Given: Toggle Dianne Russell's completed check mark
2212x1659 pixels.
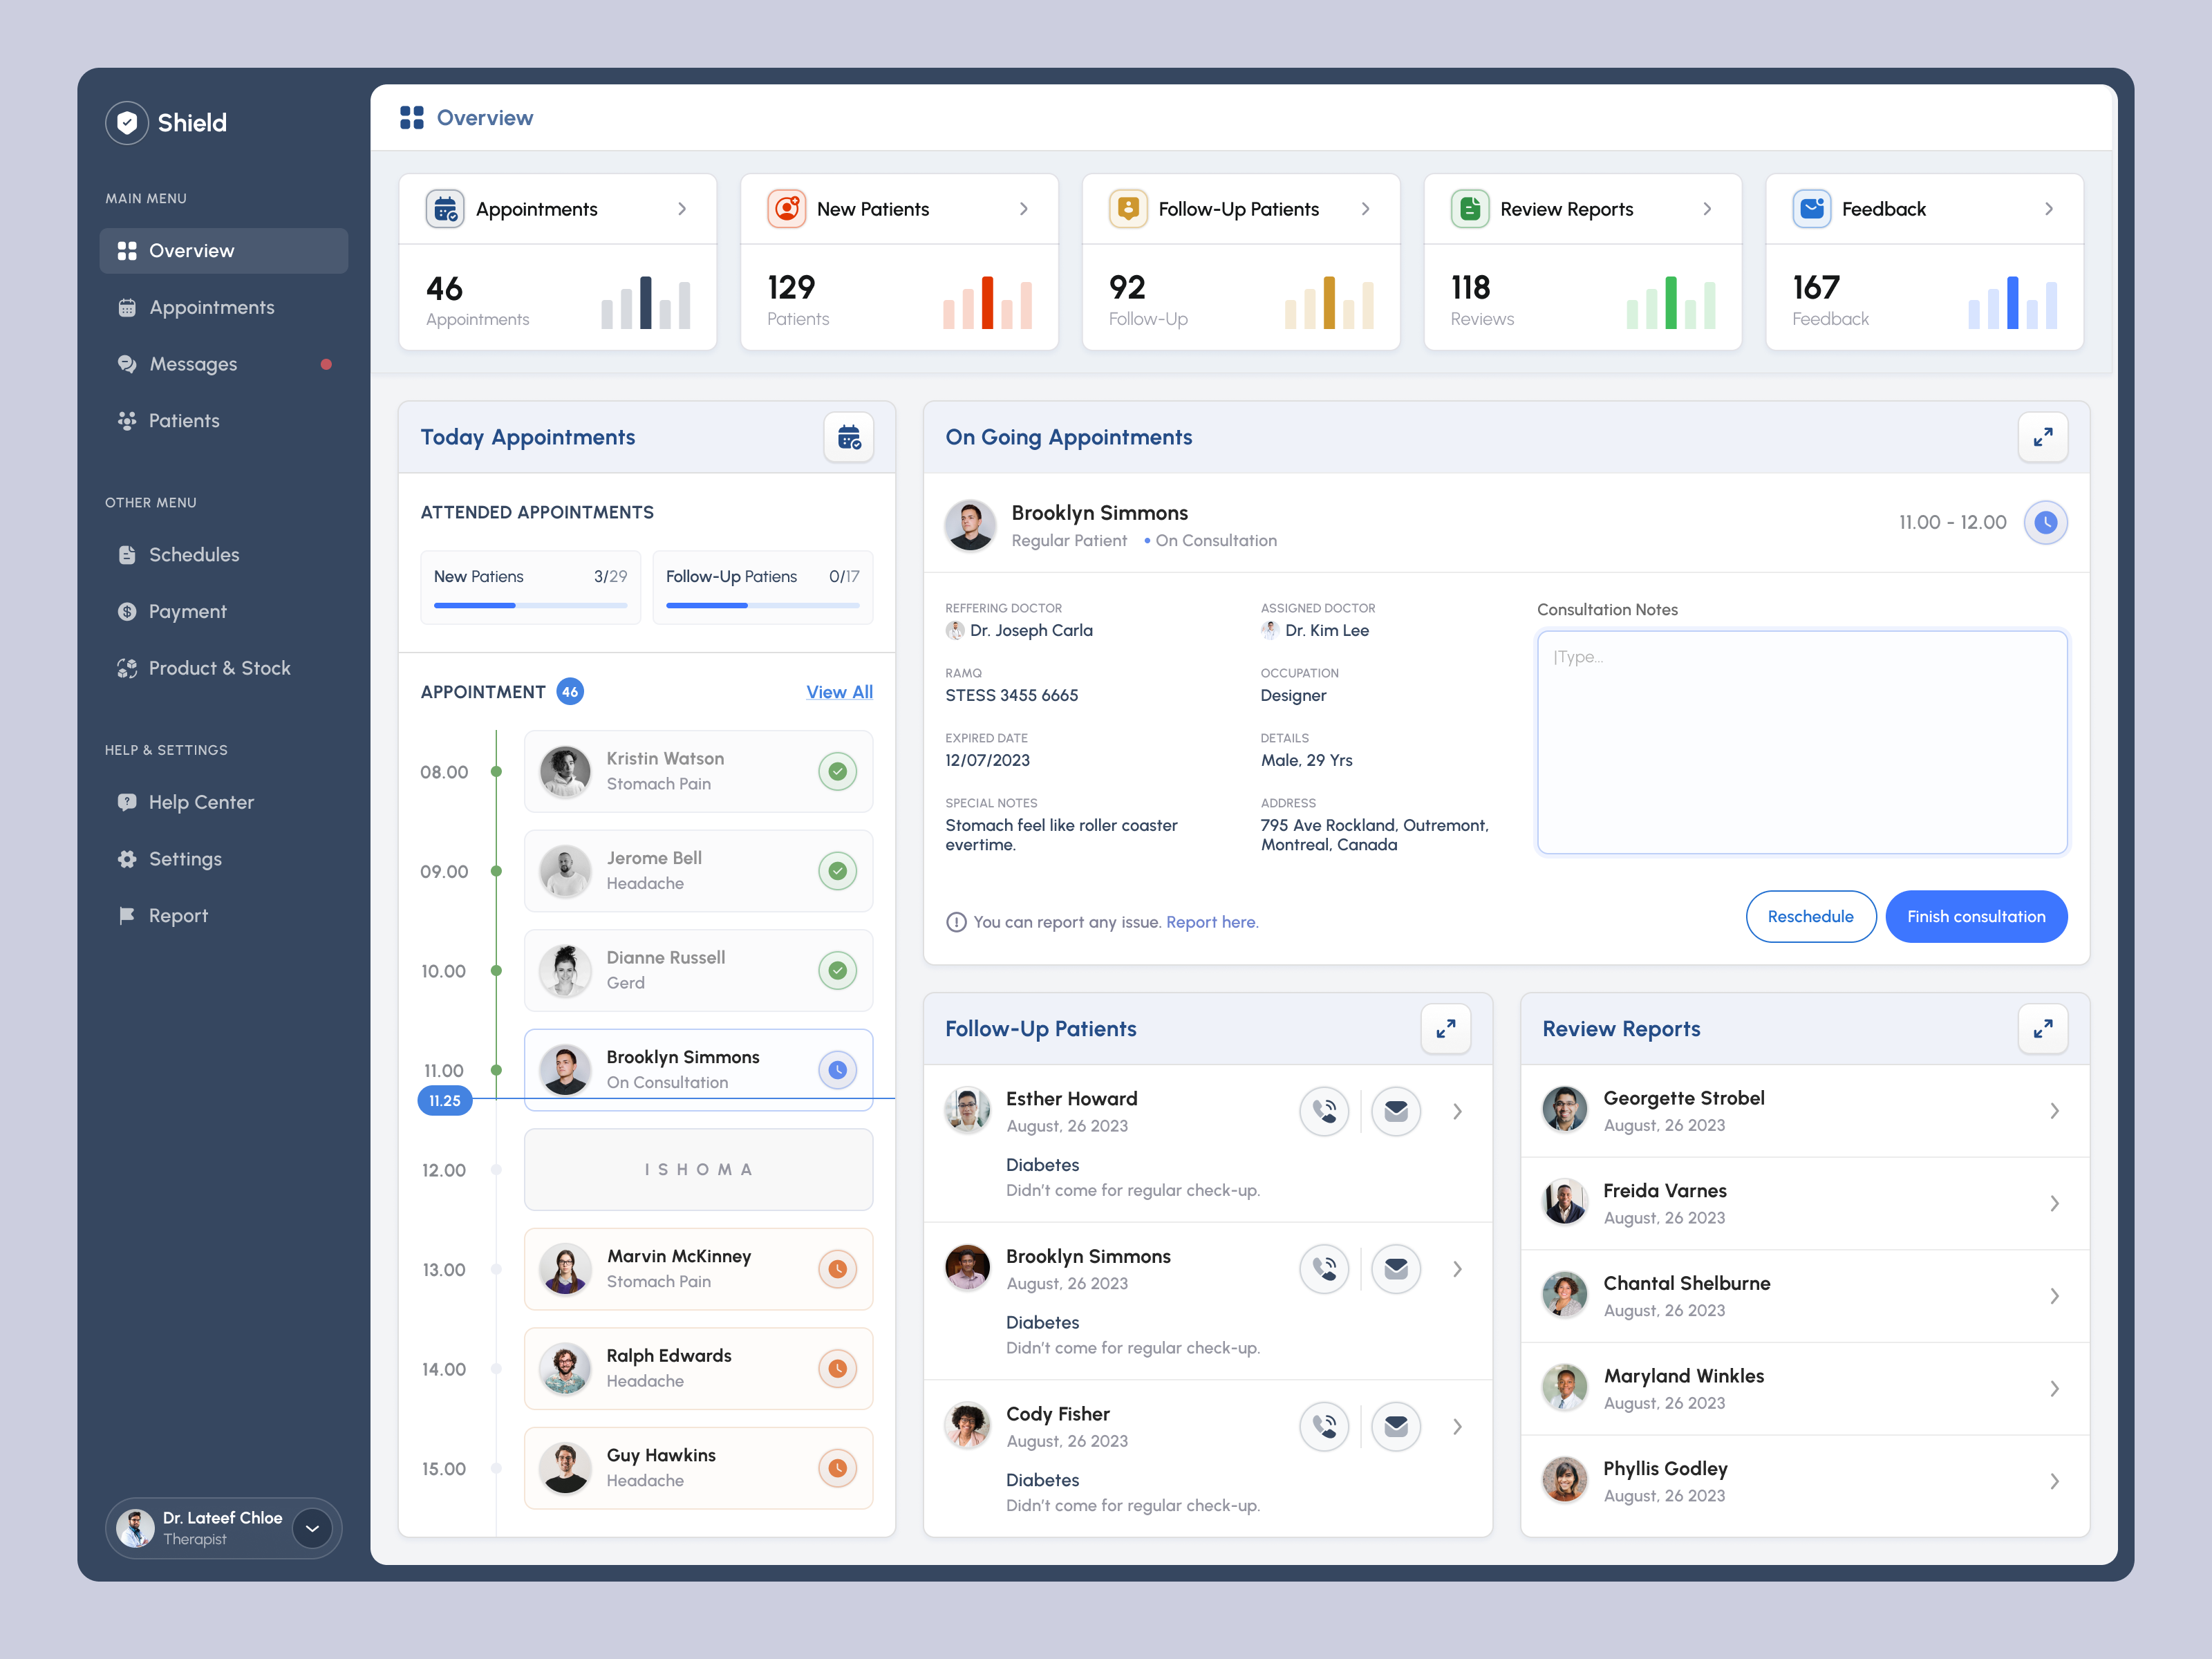Looking at the screenshot, I should (x=837, y=970).
